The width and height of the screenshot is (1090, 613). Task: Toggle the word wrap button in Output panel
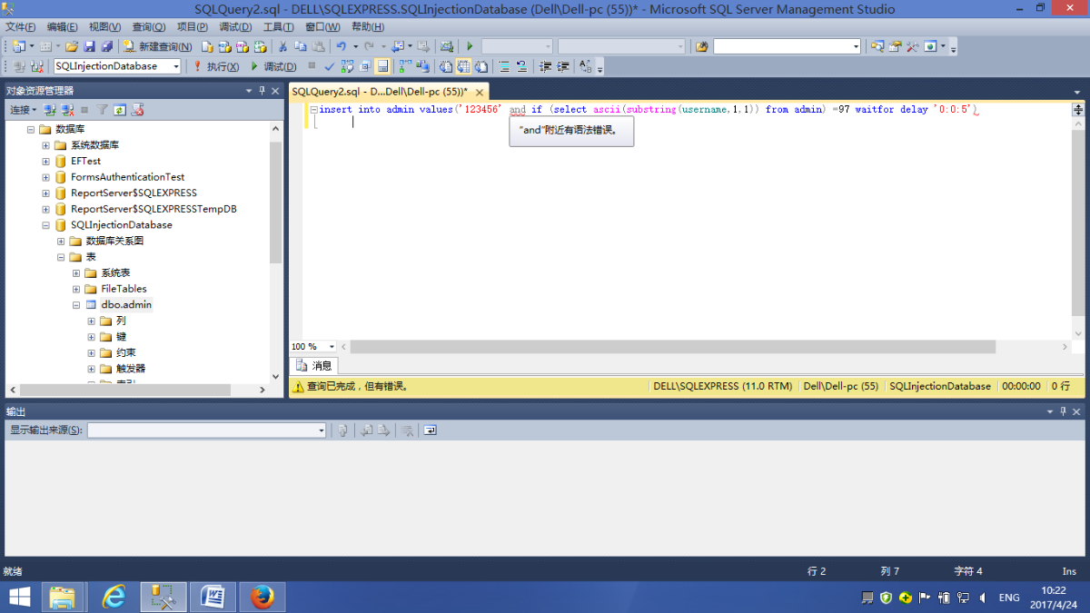click(x=430, y=430)
